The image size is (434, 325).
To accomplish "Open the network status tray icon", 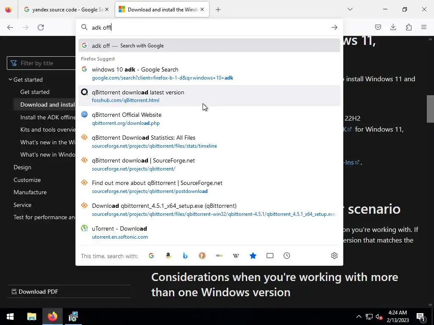I will (x=369, y=317).
